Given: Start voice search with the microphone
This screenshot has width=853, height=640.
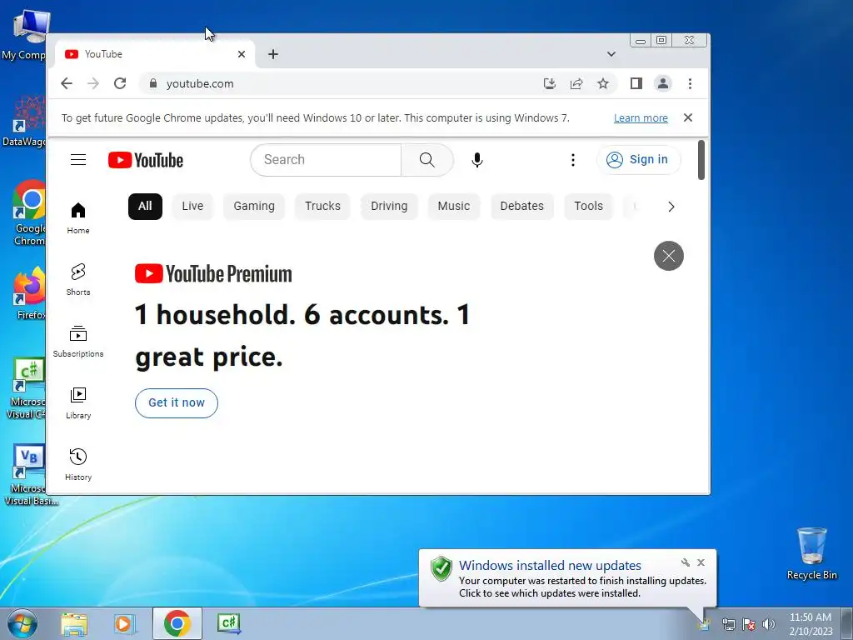Looking at the screenshot, I should [477, 159].
